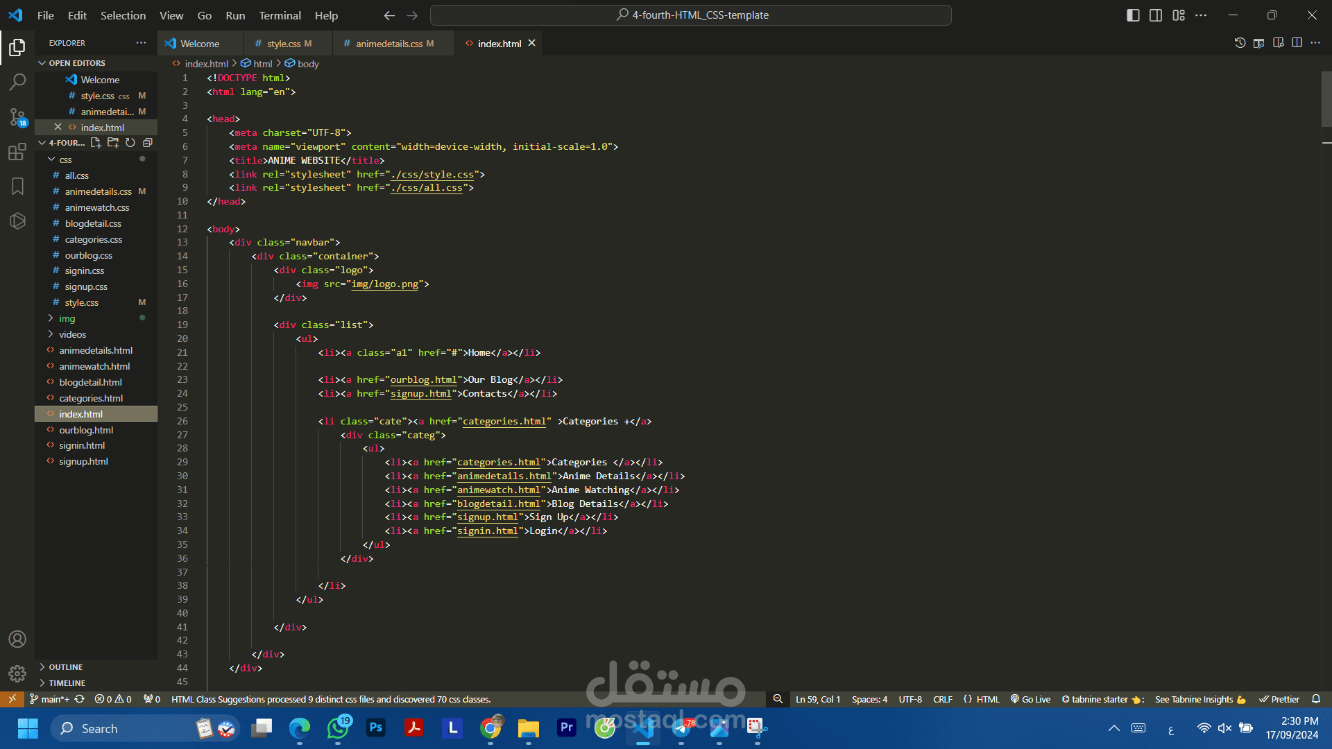Open signin.html from the file tree
Image resolution: width=1332 pixels, height=749 pixels.
82,445
